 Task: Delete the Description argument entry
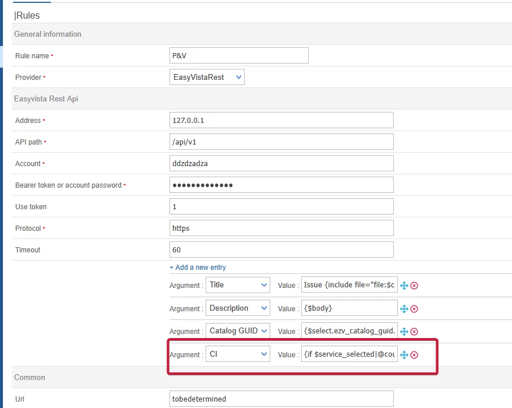coord(414,309)
